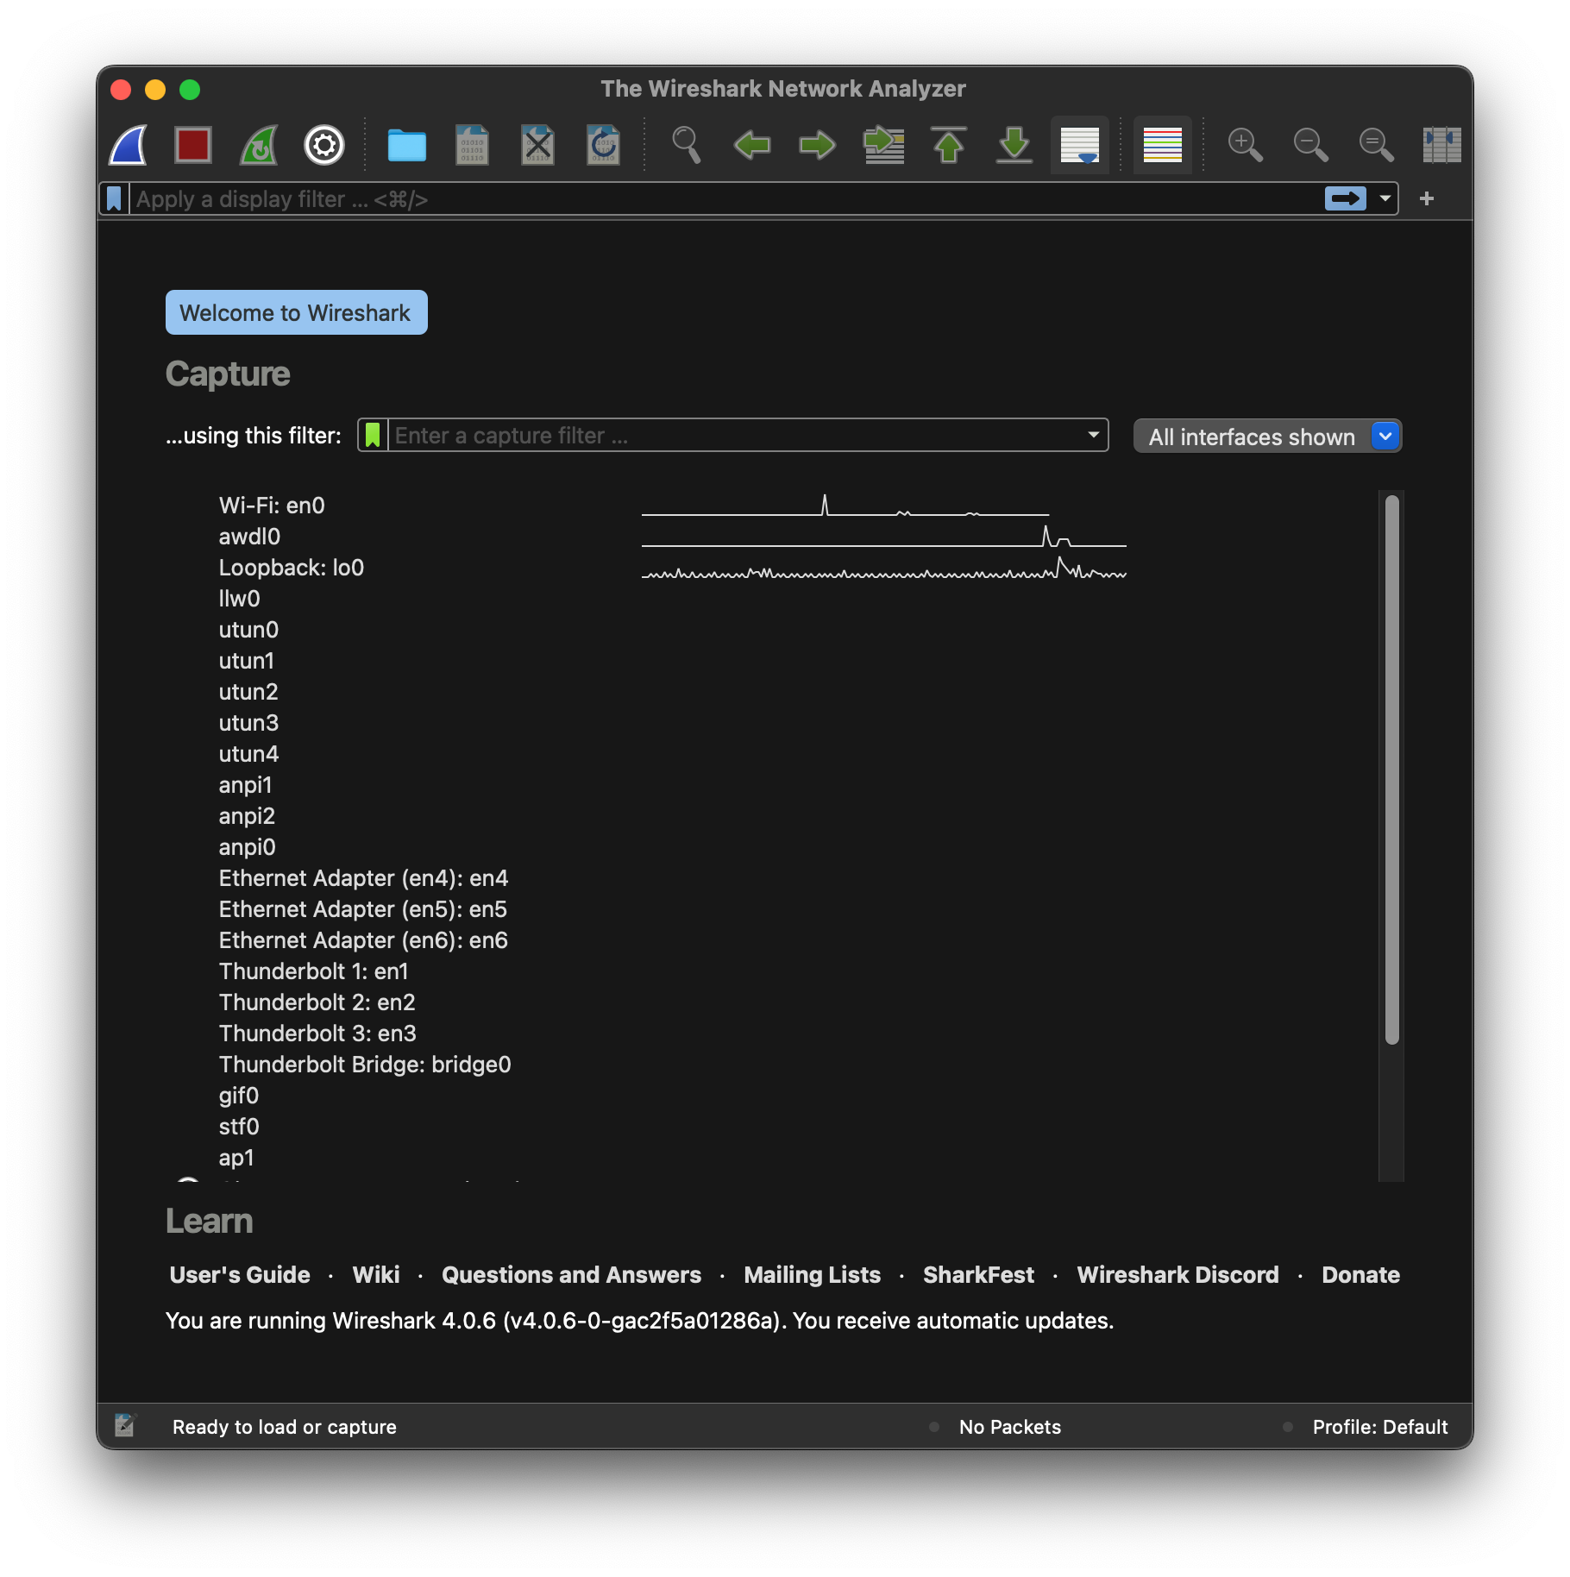This screenshot has height=1577, width=1570.
Task: Open the User's Guide link
Action: [x=239, y=1274]
